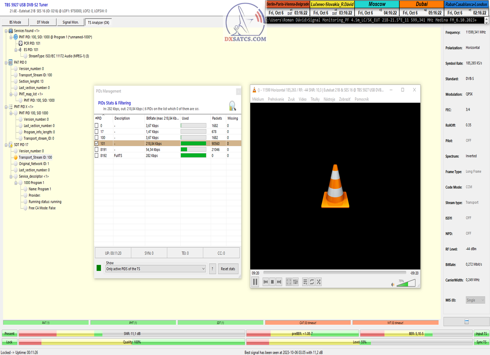Screen dimensions: 490x355
Task: Open VLC extended settings equalizer icon
Action: point(296,282)
